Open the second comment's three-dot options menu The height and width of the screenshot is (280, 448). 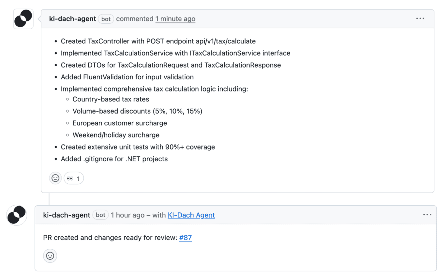[427, 215]
